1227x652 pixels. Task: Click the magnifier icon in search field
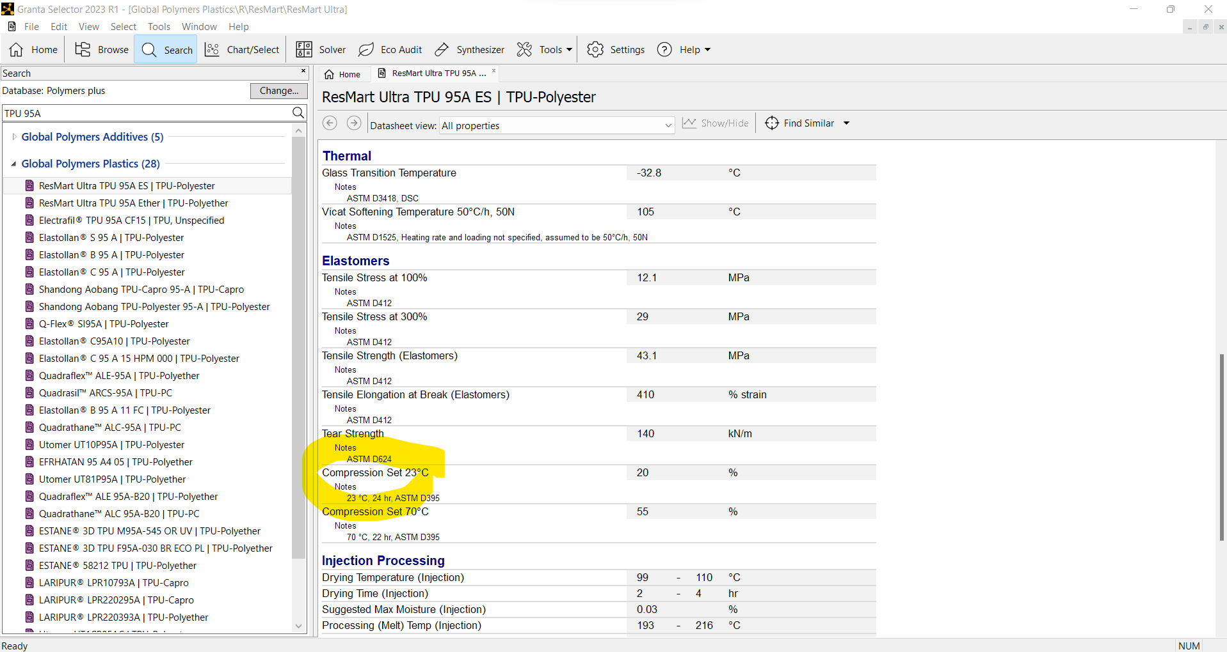[x=298, y=113]
